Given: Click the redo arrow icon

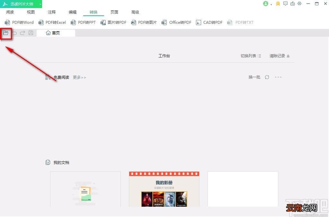Looking at the screenshot, I should pos(22,33).
